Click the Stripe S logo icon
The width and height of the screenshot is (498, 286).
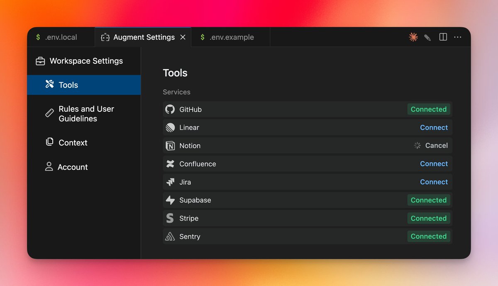point(170,219)
